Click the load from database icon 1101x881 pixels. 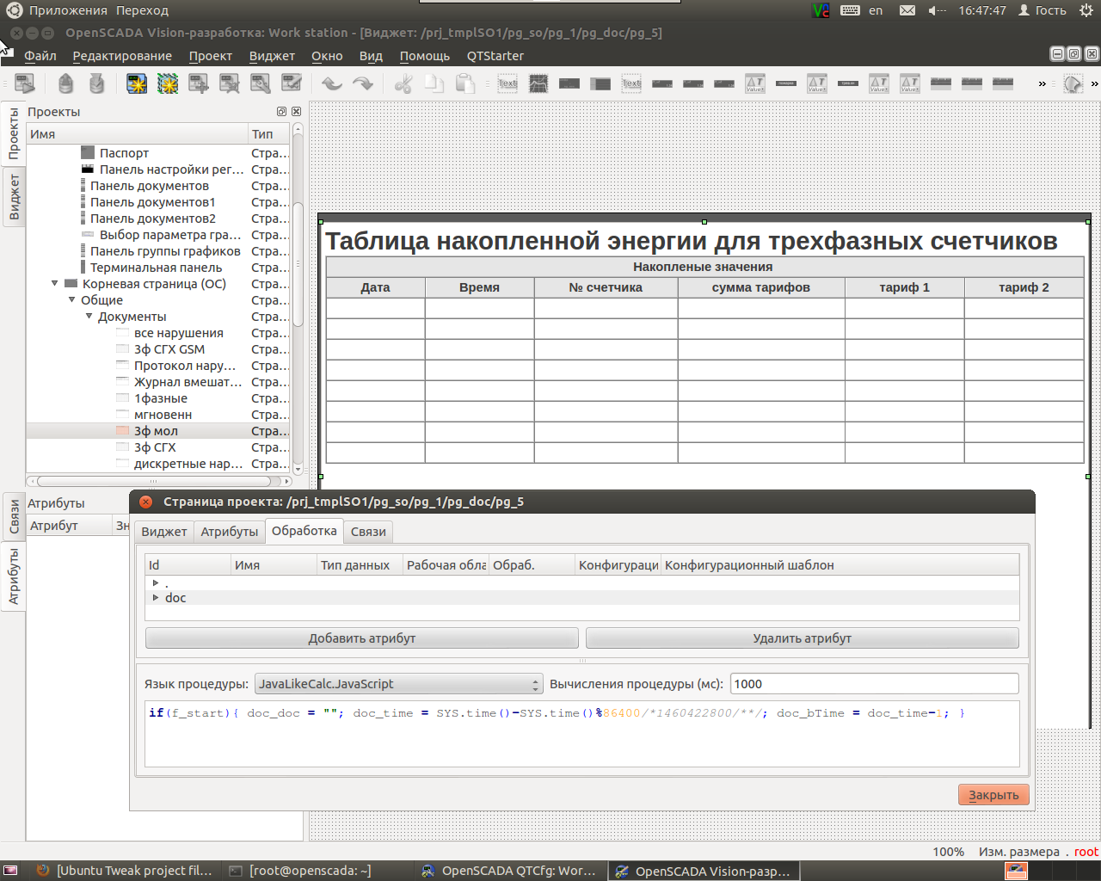point(66,83)
